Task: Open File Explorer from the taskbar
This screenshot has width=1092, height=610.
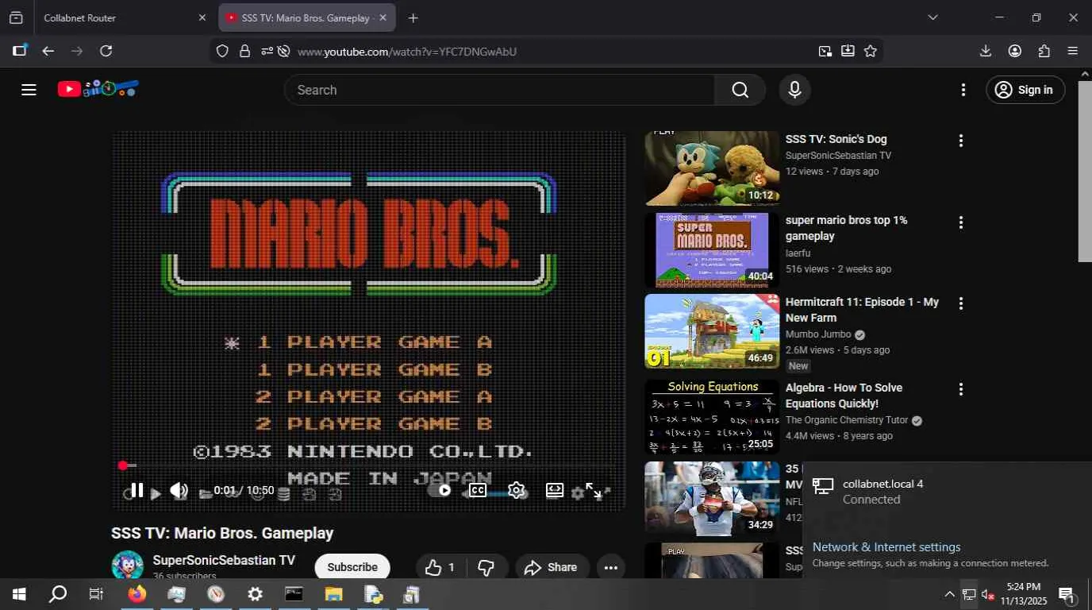Action: [x=333, y=594]
